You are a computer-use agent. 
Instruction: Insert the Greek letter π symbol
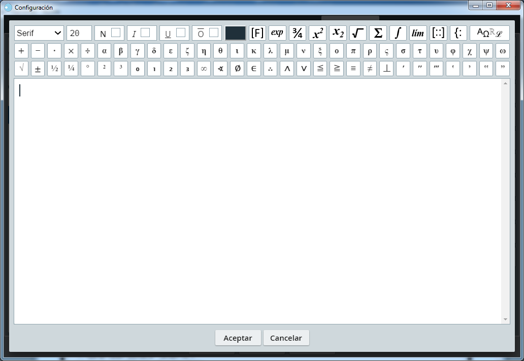click(353, 51)
